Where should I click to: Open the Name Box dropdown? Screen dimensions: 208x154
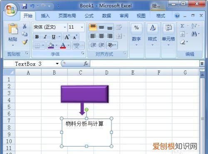point(57,64)
